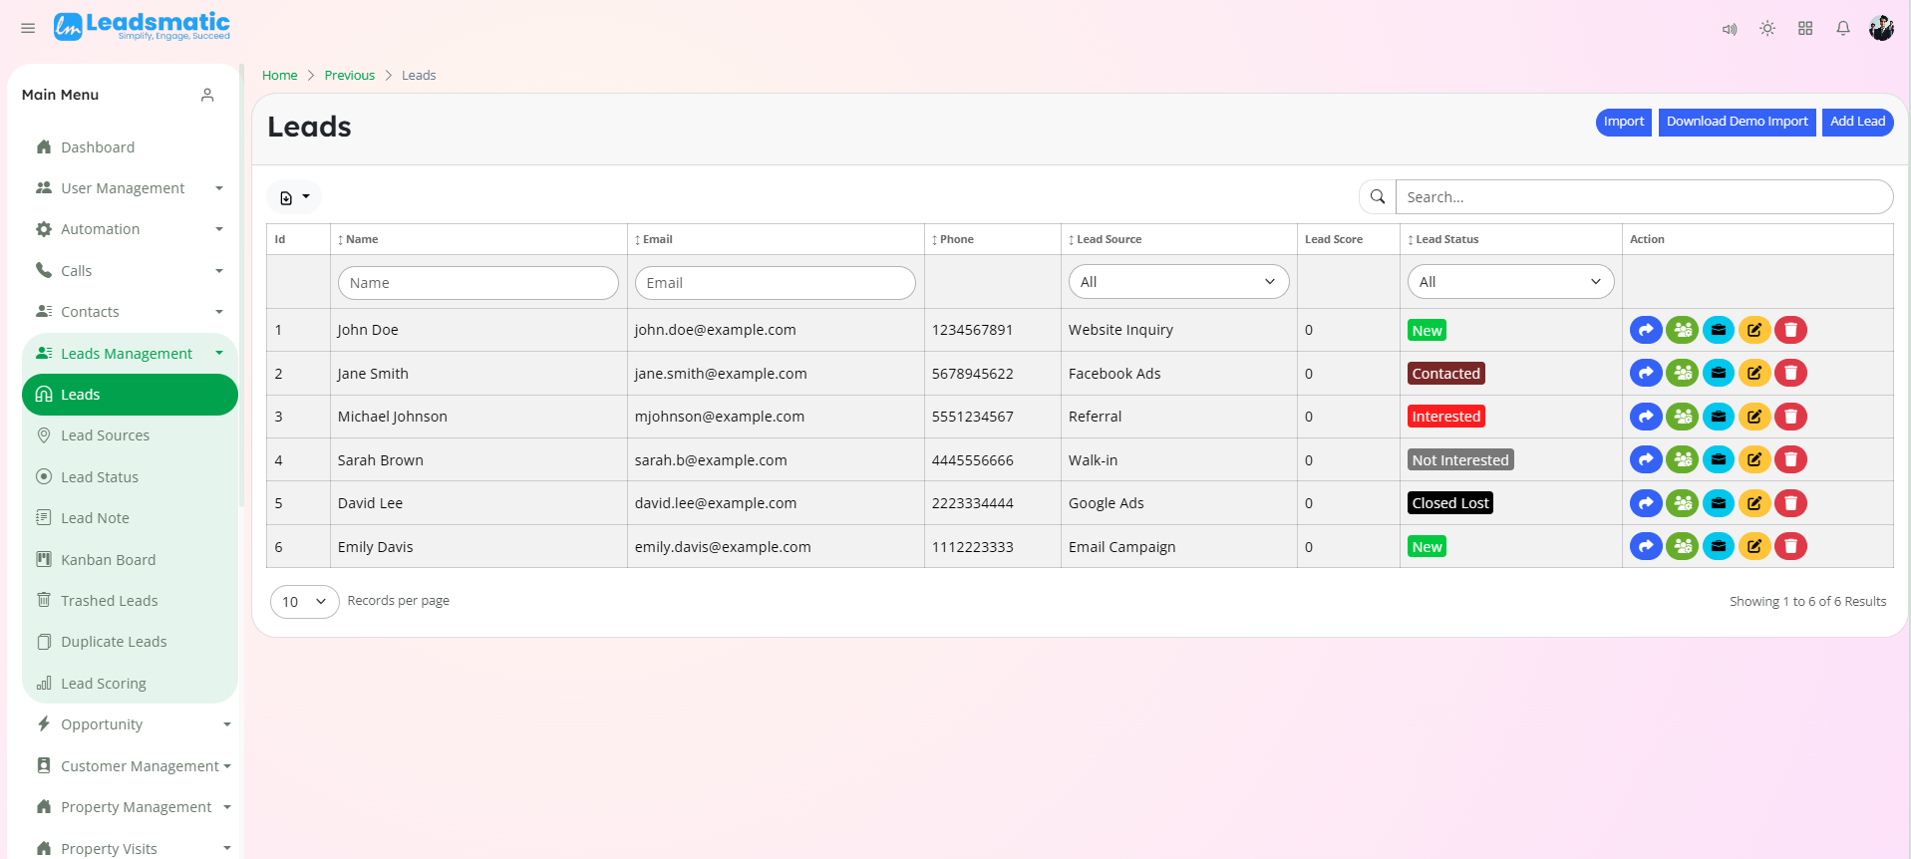Screen dimensions: 1911x859
Task: Open the notifications bell icon
Action: tap(1843, 28)
